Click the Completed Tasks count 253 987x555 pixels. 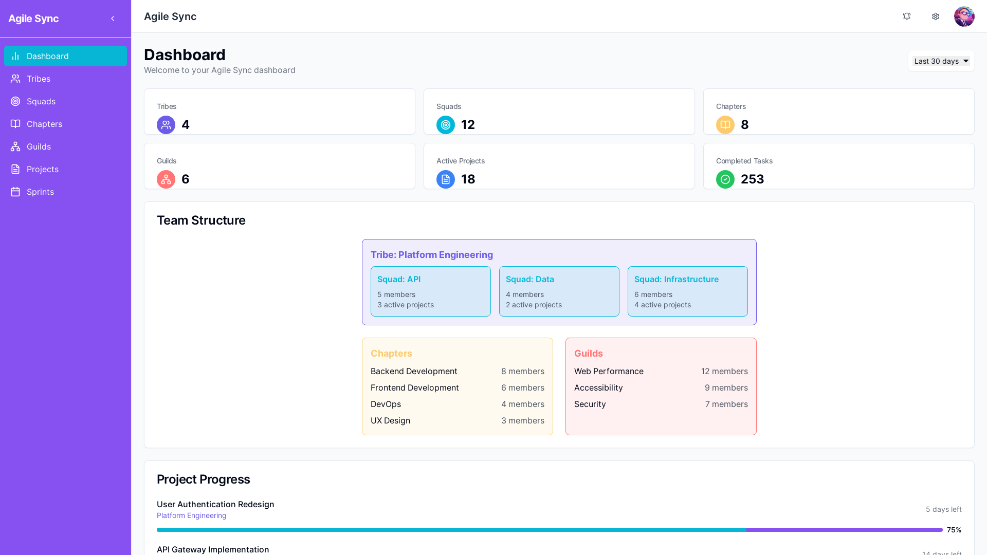[753, 179]
